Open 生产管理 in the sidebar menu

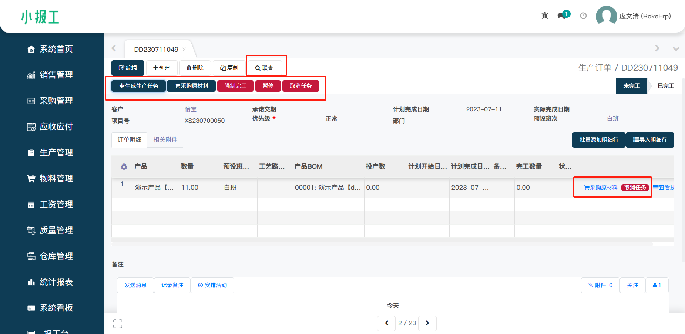[56, 152]
